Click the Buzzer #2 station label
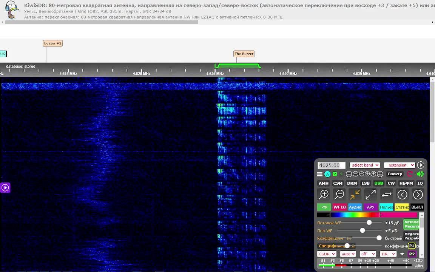This screenshot has width=435, height=272. pyautogui.click(x=53, y=43)
